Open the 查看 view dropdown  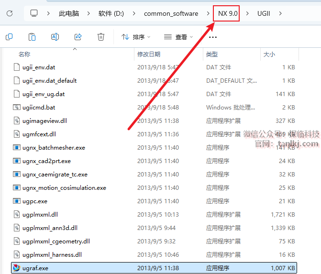click(x=178, y=37)
